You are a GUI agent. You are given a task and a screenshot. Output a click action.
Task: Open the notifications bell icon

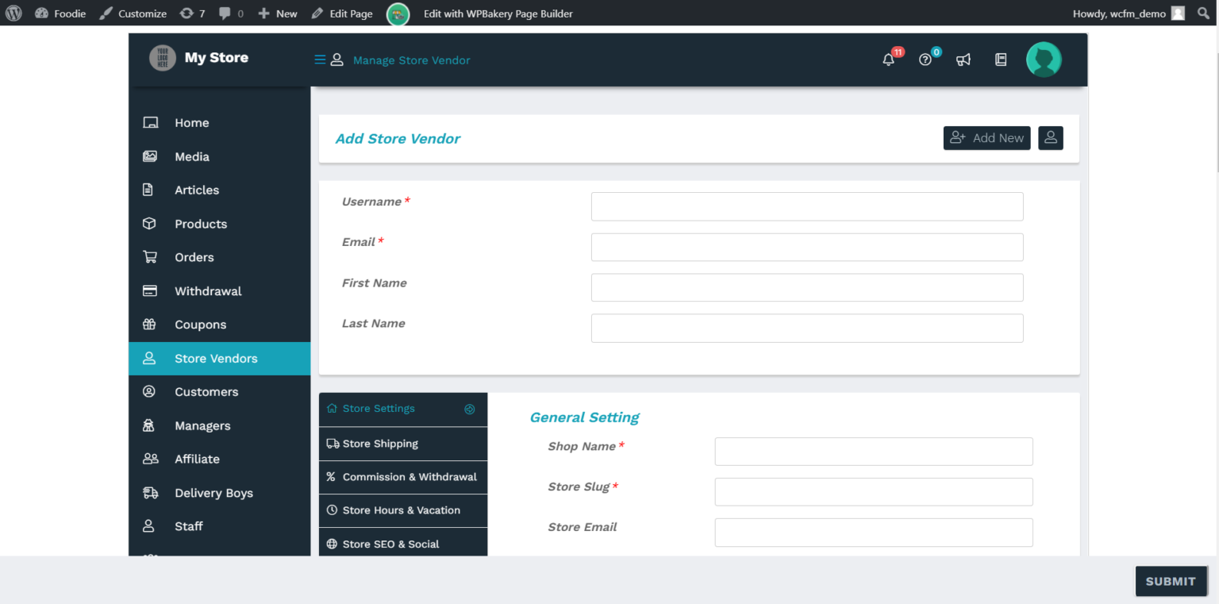click(888, 60)
